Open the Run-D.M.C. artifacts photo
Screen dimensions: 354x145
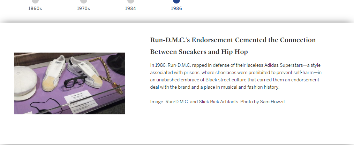[x=69, y=83]
